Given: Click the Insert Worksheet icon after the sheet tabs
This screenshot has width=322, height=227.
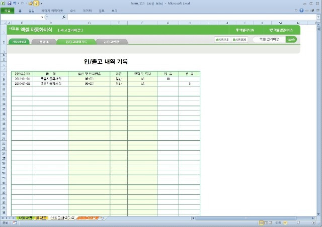Looking at the screenshot, I should point(103,218).
